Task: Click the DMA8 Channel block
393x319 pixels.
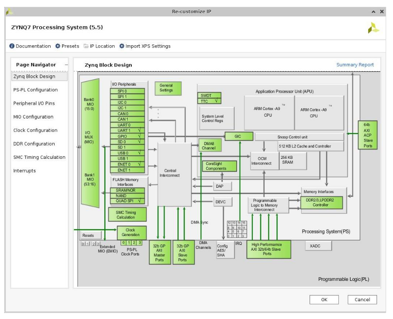Action: pyautogui.click(x=210, y=146)
